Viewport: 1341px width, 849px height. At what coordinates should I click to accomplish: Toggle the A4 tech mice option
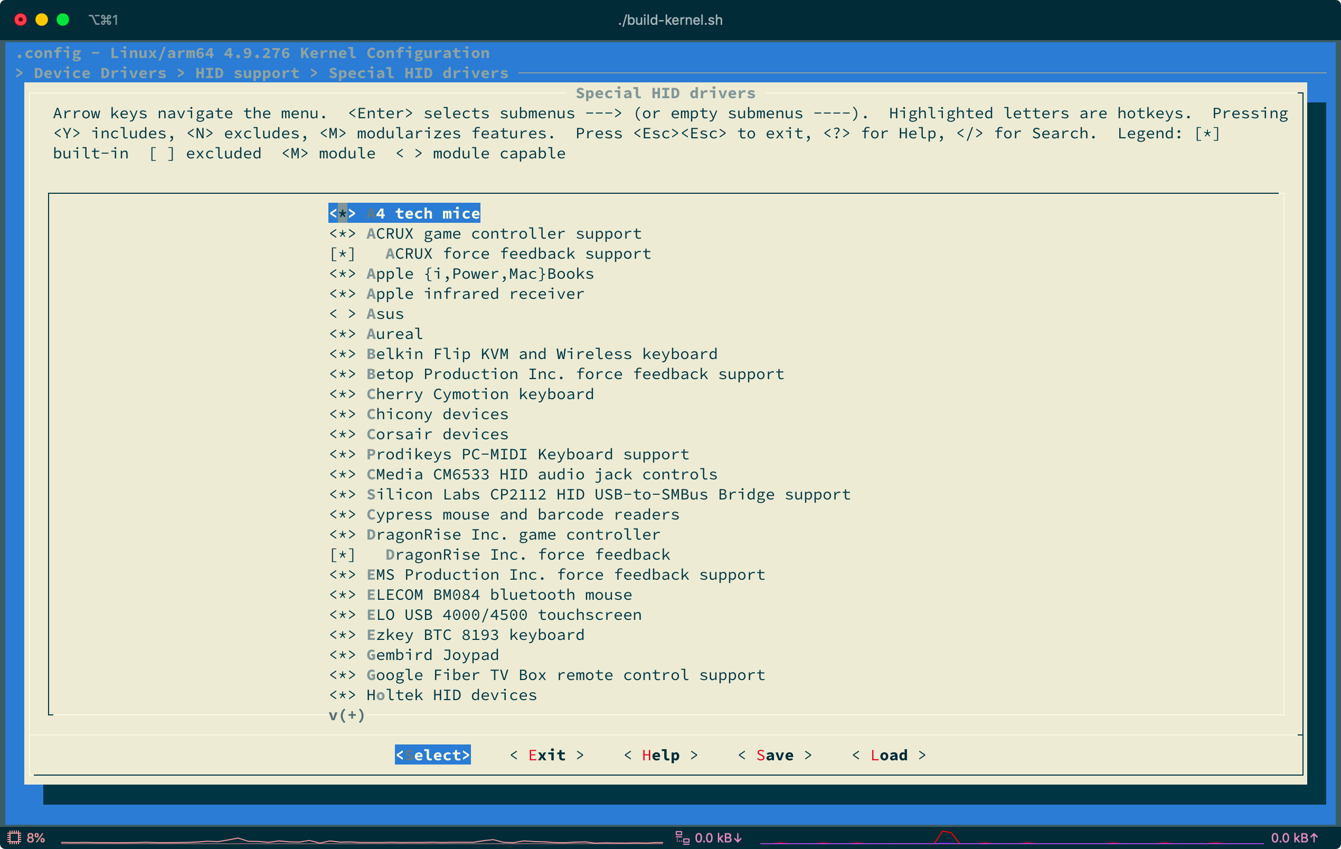click(342, 213)
